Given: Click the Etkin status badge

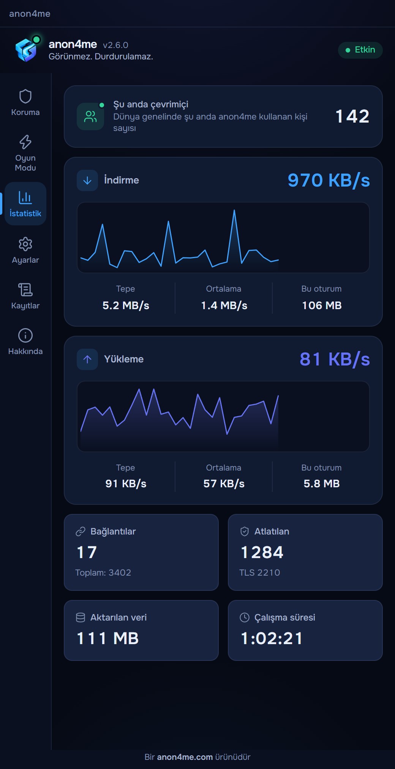Looking at the screenshot, I should tap(360, 50).
